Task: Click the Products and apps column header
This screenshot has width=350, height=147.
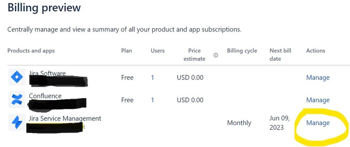Action: (31, 51)
